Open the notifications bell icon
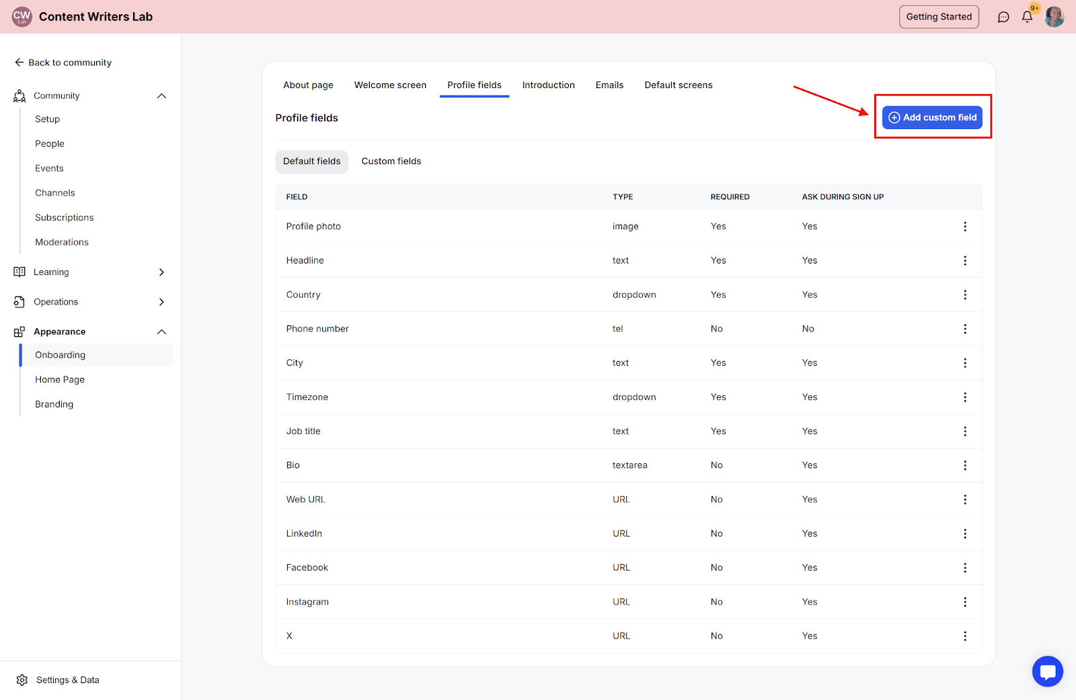 pyautogui.click(x=1027, y=17)
